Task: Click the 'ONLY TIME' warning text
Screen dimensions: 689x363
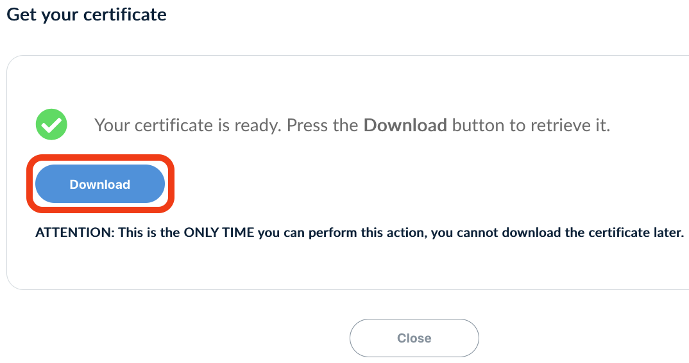Action: click(x=219, y=232)
